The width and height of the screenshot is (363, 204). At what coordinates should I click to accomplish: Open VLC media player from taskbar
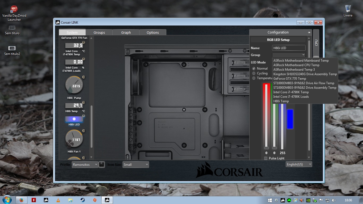point(58,200)
